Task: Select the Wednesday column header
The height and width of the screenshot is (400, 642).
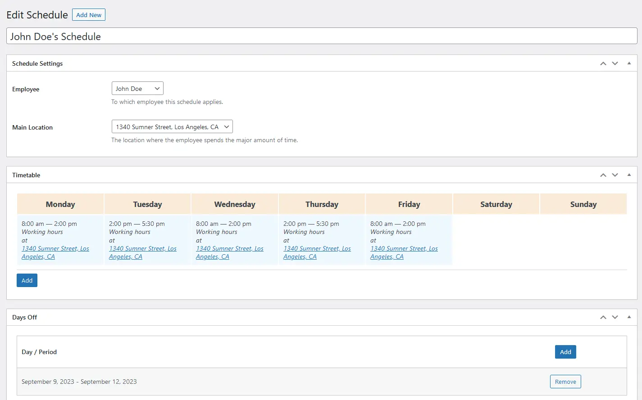Action: click(x=235, y=204)
